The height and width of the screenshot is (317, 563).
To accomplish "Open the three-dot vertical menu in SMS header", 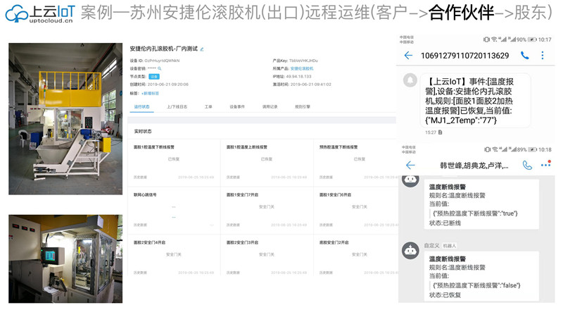I will [x=542, y=56].
